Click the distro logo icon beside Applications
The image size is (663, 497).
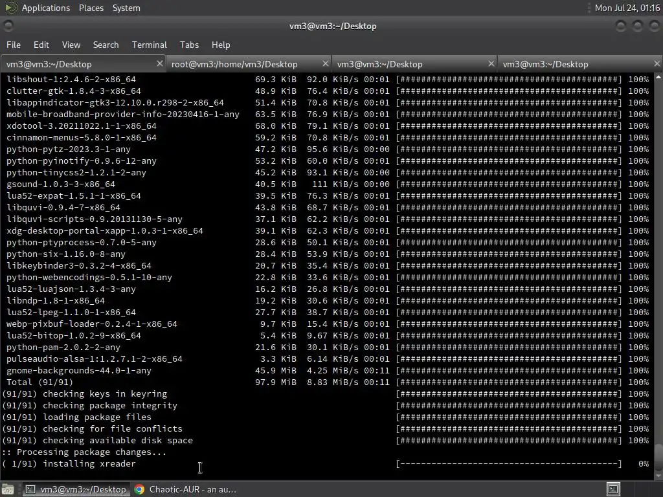[10, 8]
